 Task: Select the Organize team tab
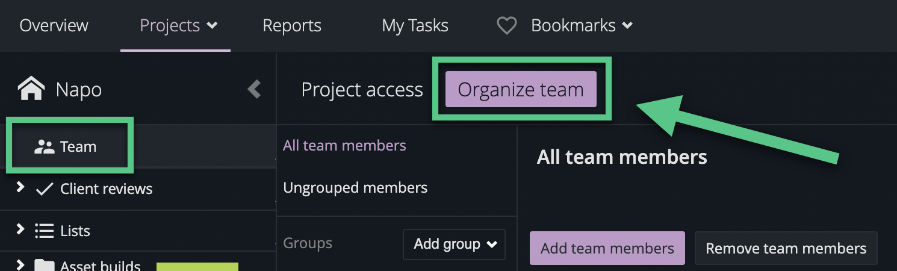pos(521,90)
